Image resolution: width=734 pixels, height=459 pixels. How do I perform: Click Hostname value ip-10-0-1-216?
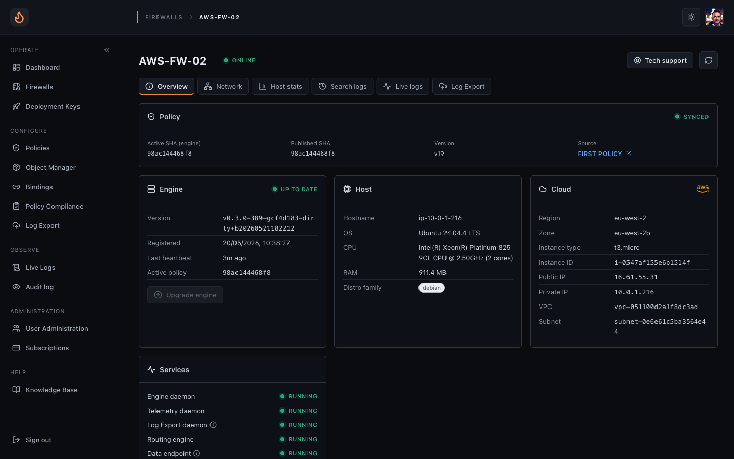pos(440,218)
